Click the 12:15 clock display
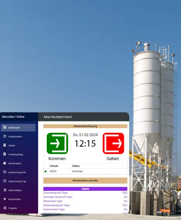Viewport: 181px width, 220px height. click(x=85, y=143)
